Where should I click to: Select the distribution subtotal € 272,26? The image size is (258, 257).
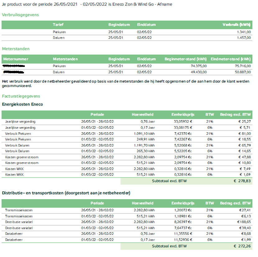coord(242,246)
